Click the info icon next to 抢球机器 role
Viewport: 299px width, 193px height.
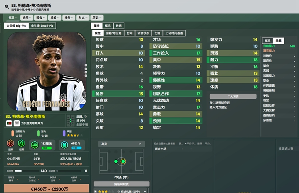(x=119, y=191)
